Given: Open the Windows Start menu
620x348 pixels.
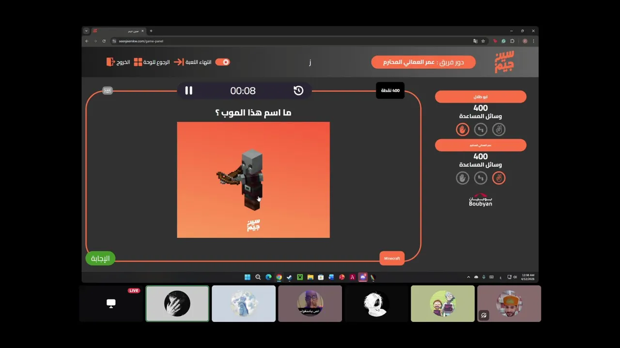Looking at the screenshot, I should click(248, 277).
